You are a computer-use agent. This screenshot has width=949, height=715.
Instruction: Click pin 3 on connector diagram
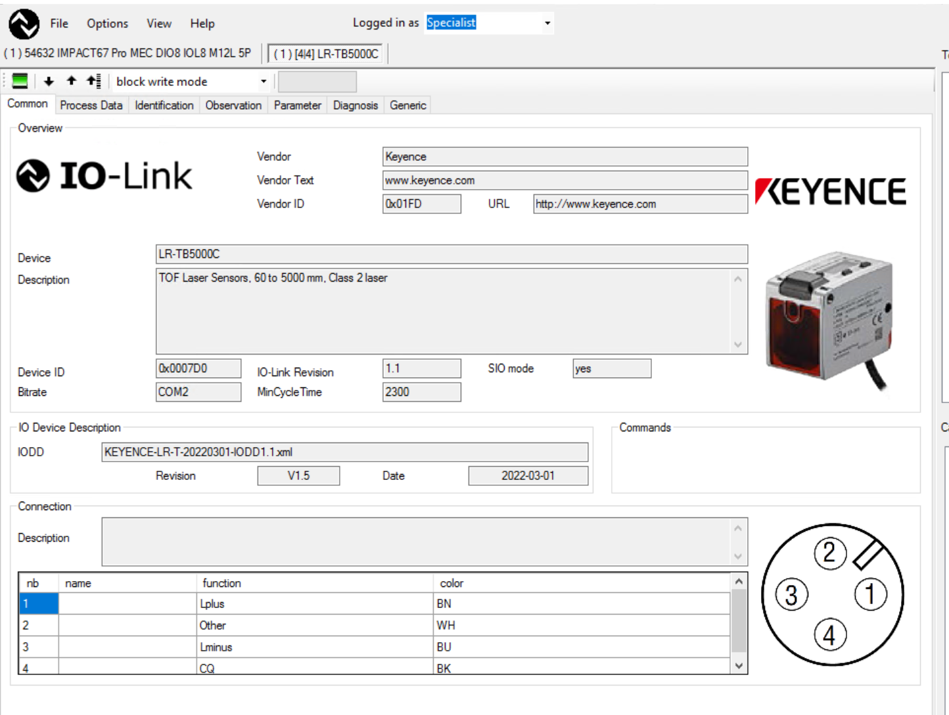[x=791, y=595]
